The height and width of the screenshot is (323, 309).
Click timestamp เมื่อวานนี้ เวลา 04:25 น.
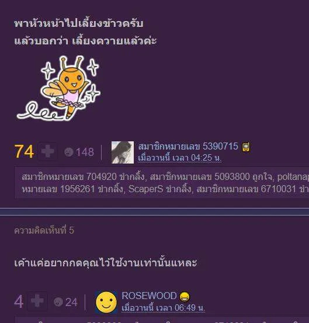179,158
